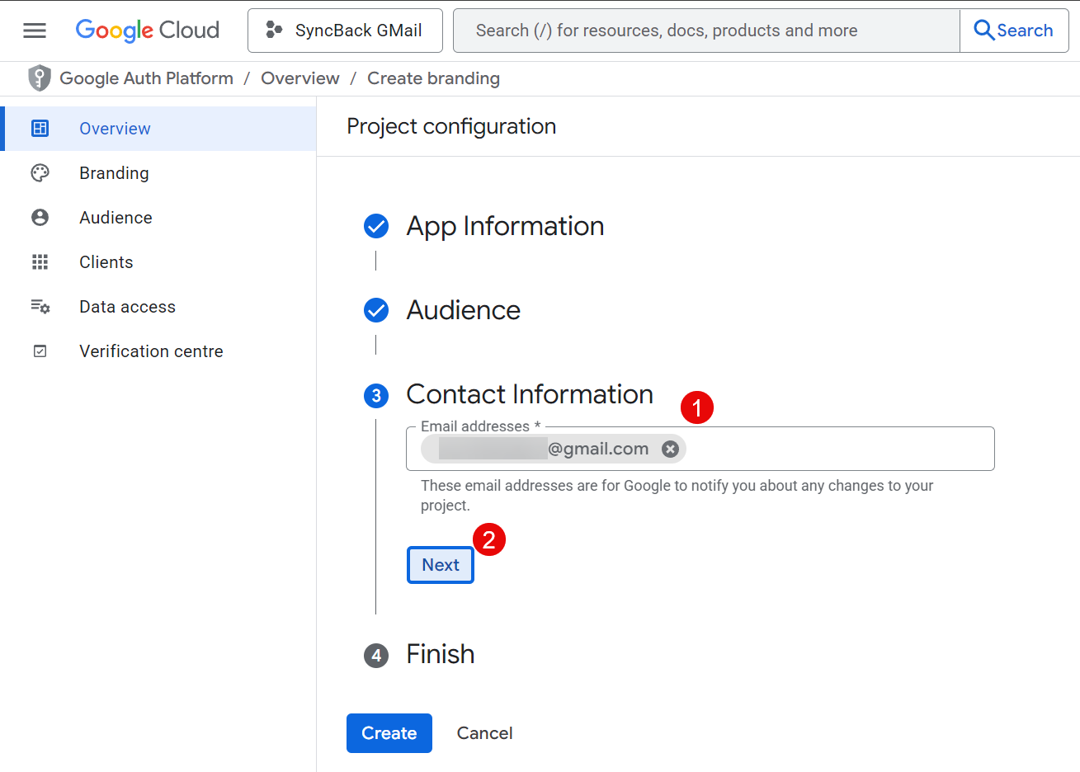Viewport: 1080px width, 772px height.
Task: Cancel the project configuration
Action: click(484, 733)
